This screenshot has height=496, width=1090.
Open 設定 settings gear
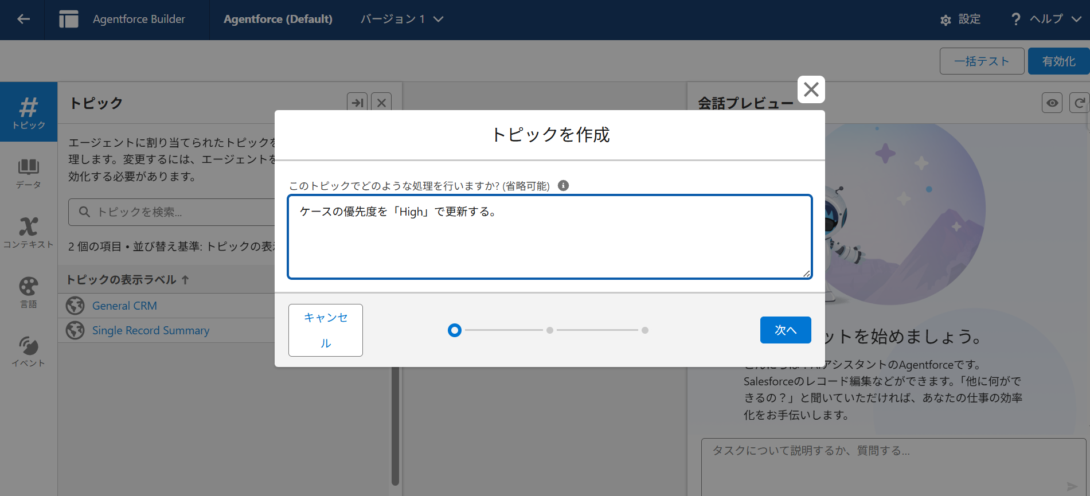(x=960, y=19)
